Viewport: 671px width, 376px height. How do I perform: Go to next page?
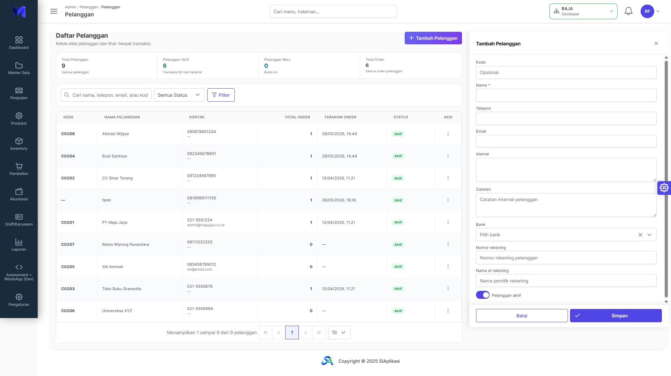pos(305,332)
